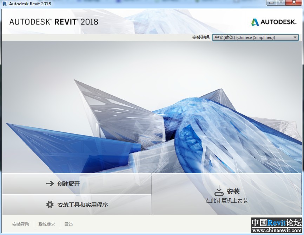Open the 安装帮助 link
This screenshot has height=235, width=304.
click(21, 224)
